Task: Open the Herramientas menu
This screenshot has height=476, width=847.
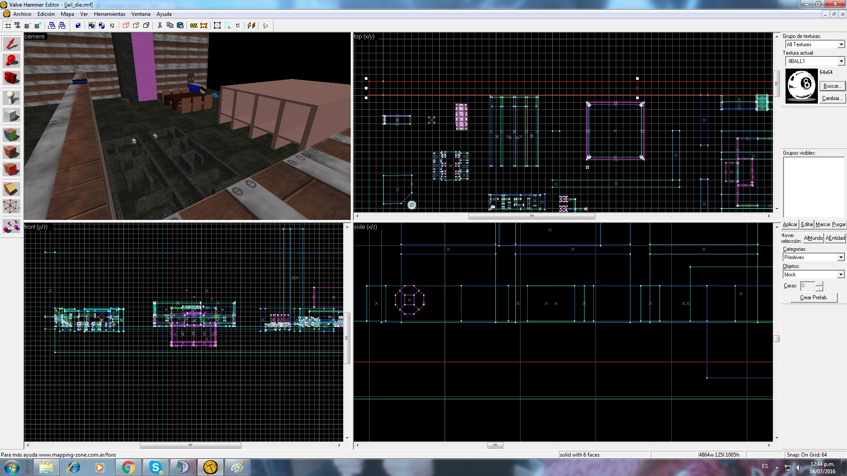Action: click(x=109, y=14)
